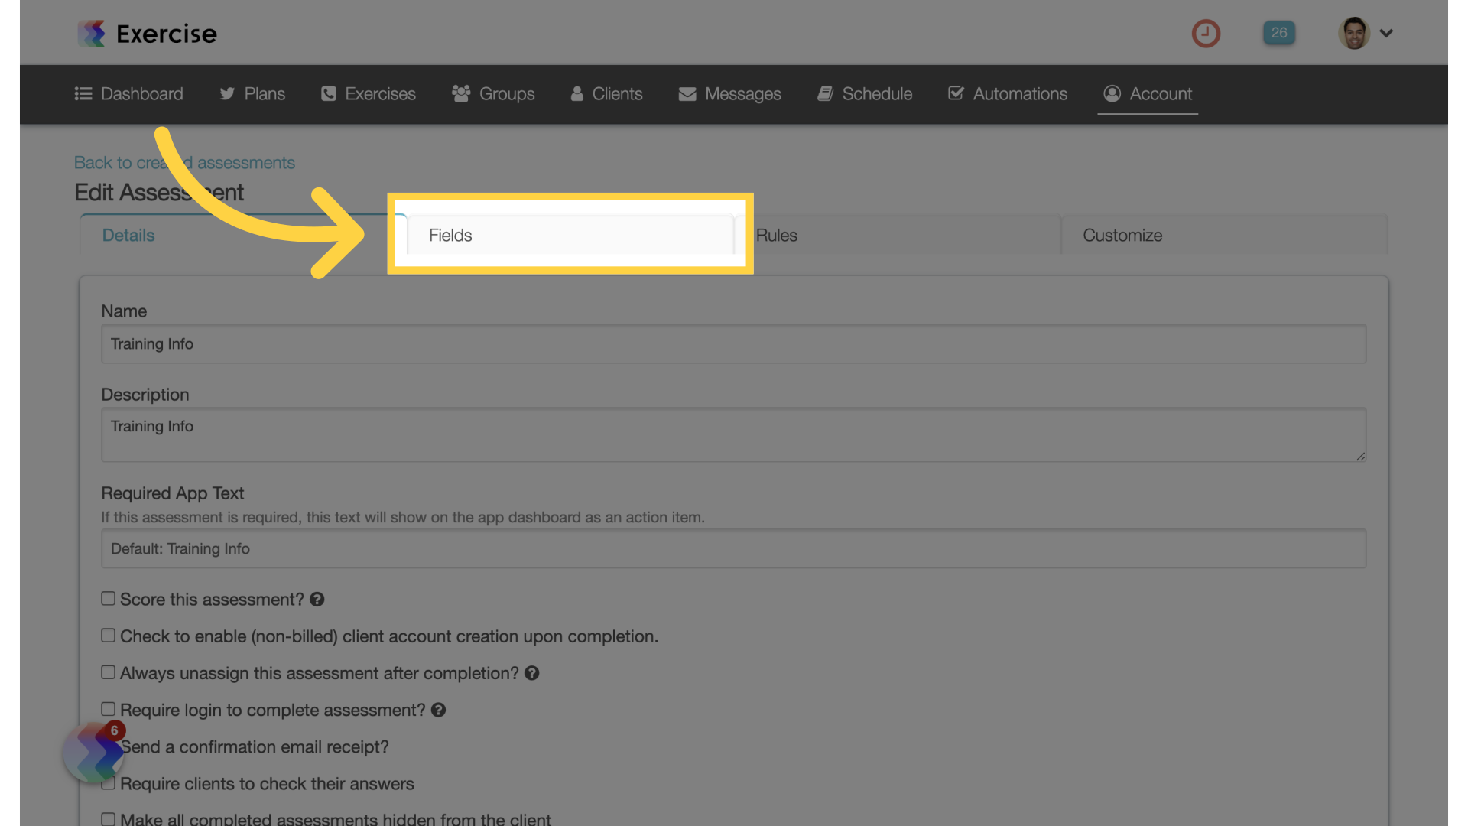Navigate to Exercises section

(x=380, y=93)
